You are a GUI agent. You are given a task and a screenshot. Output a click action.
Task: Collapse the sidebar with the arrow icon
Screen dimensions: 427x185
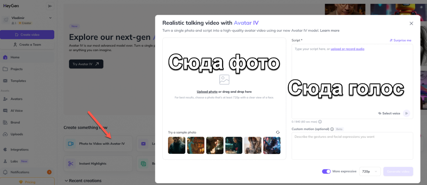(x=50, y=6)
